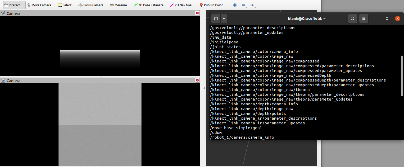Click color/image_raw/compressed/parameter_updates line
The width and height of the screenshot is (404, 167).
point(286,71)
